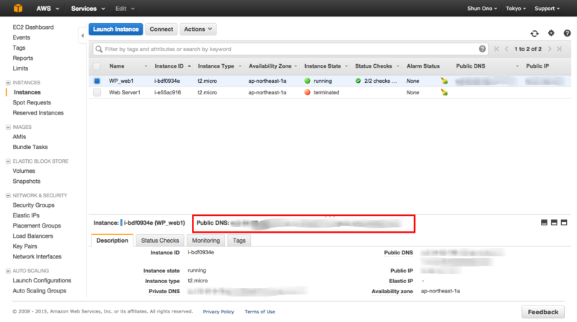Viewport: 577px width, 322px height.
Task: Collapse the NETWORK & SECURITY section
Action: point(8,195)
